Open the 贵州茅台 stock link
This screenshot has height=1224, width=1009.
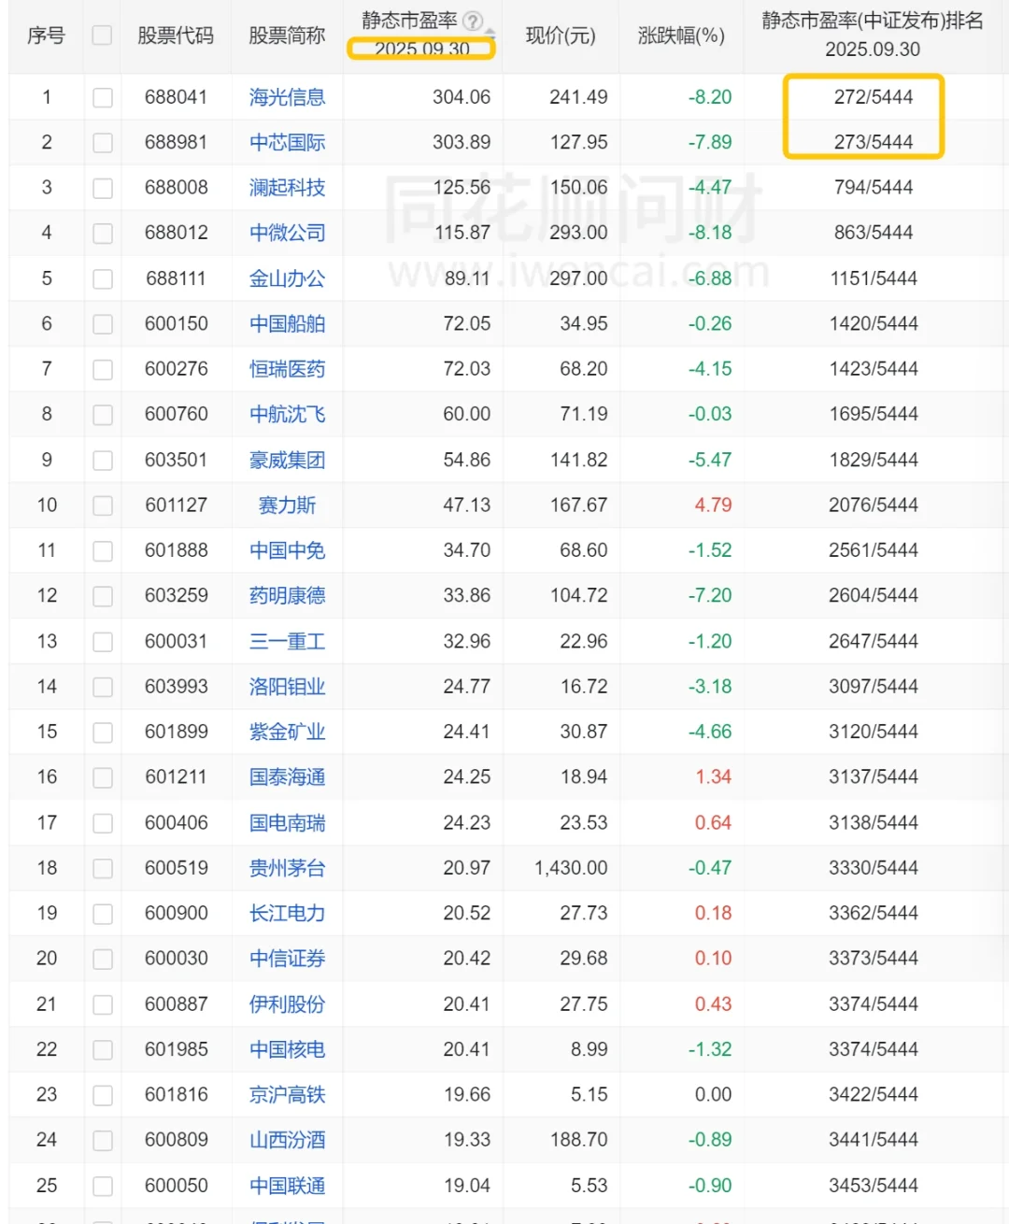287,868
